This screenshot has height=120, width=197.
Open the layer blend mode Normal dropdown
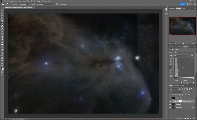[x=175, y=92]
